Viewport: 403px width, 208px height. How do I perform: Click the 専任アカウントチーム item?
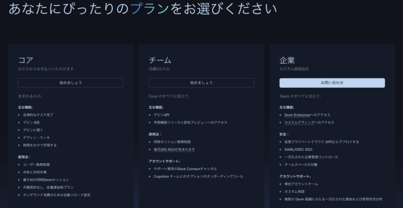pyautogui.click(x=301, y=184)
